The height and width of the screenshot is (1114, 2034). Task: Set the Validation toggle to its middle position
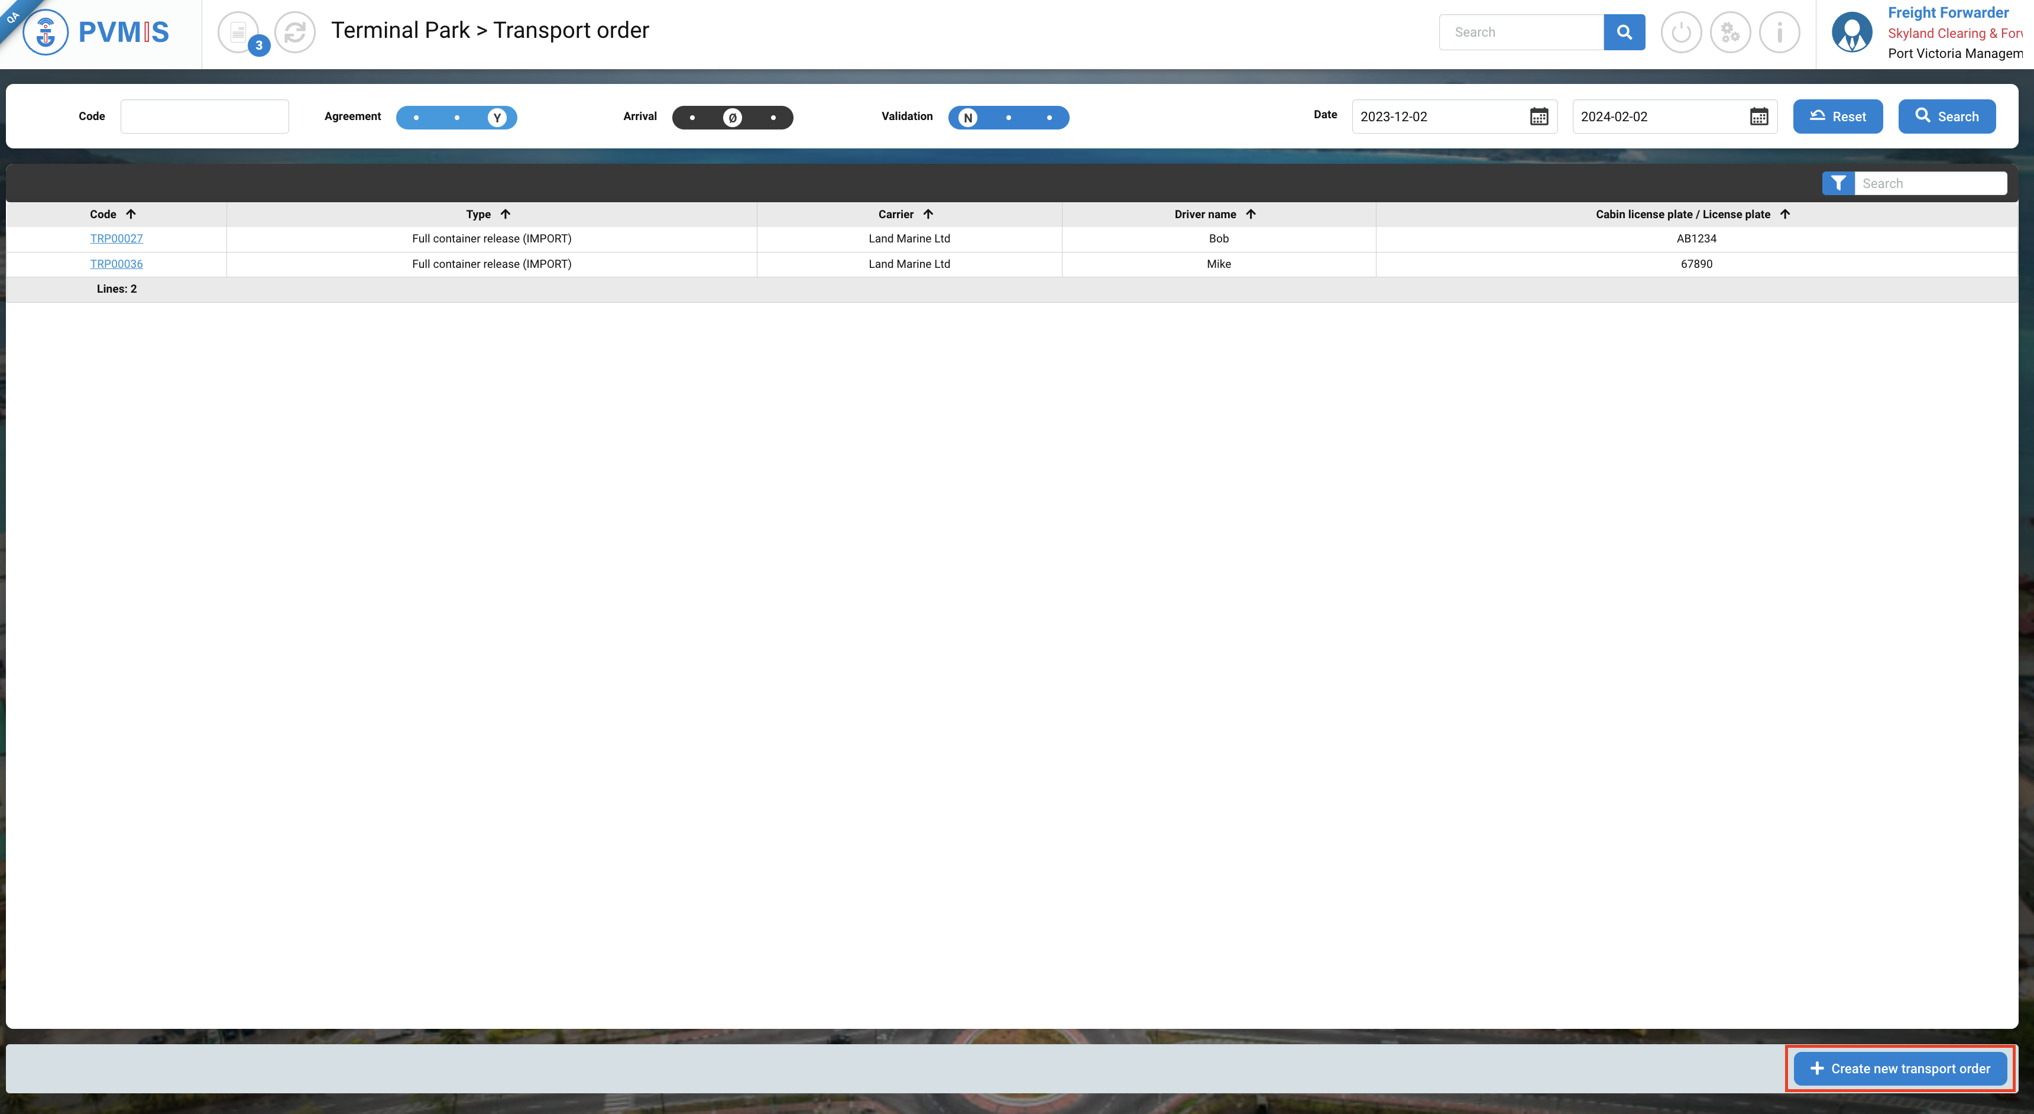click(1008, 118)
